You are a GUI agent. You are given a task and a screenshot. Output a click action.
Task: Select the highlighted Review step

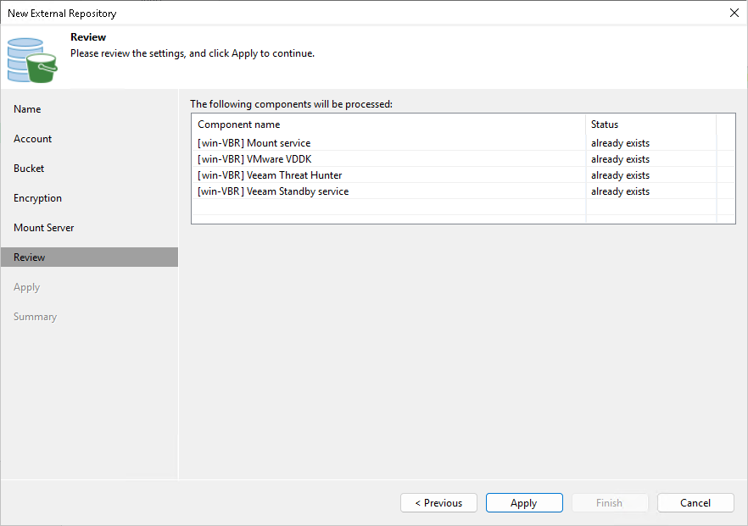[x=89, y=257]
